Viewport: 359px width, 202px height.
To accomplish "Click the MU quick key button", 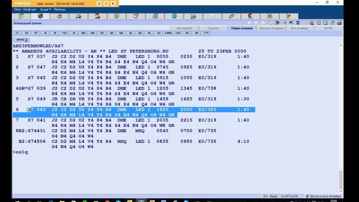I will pyautogui.click(x=93, y=33).
